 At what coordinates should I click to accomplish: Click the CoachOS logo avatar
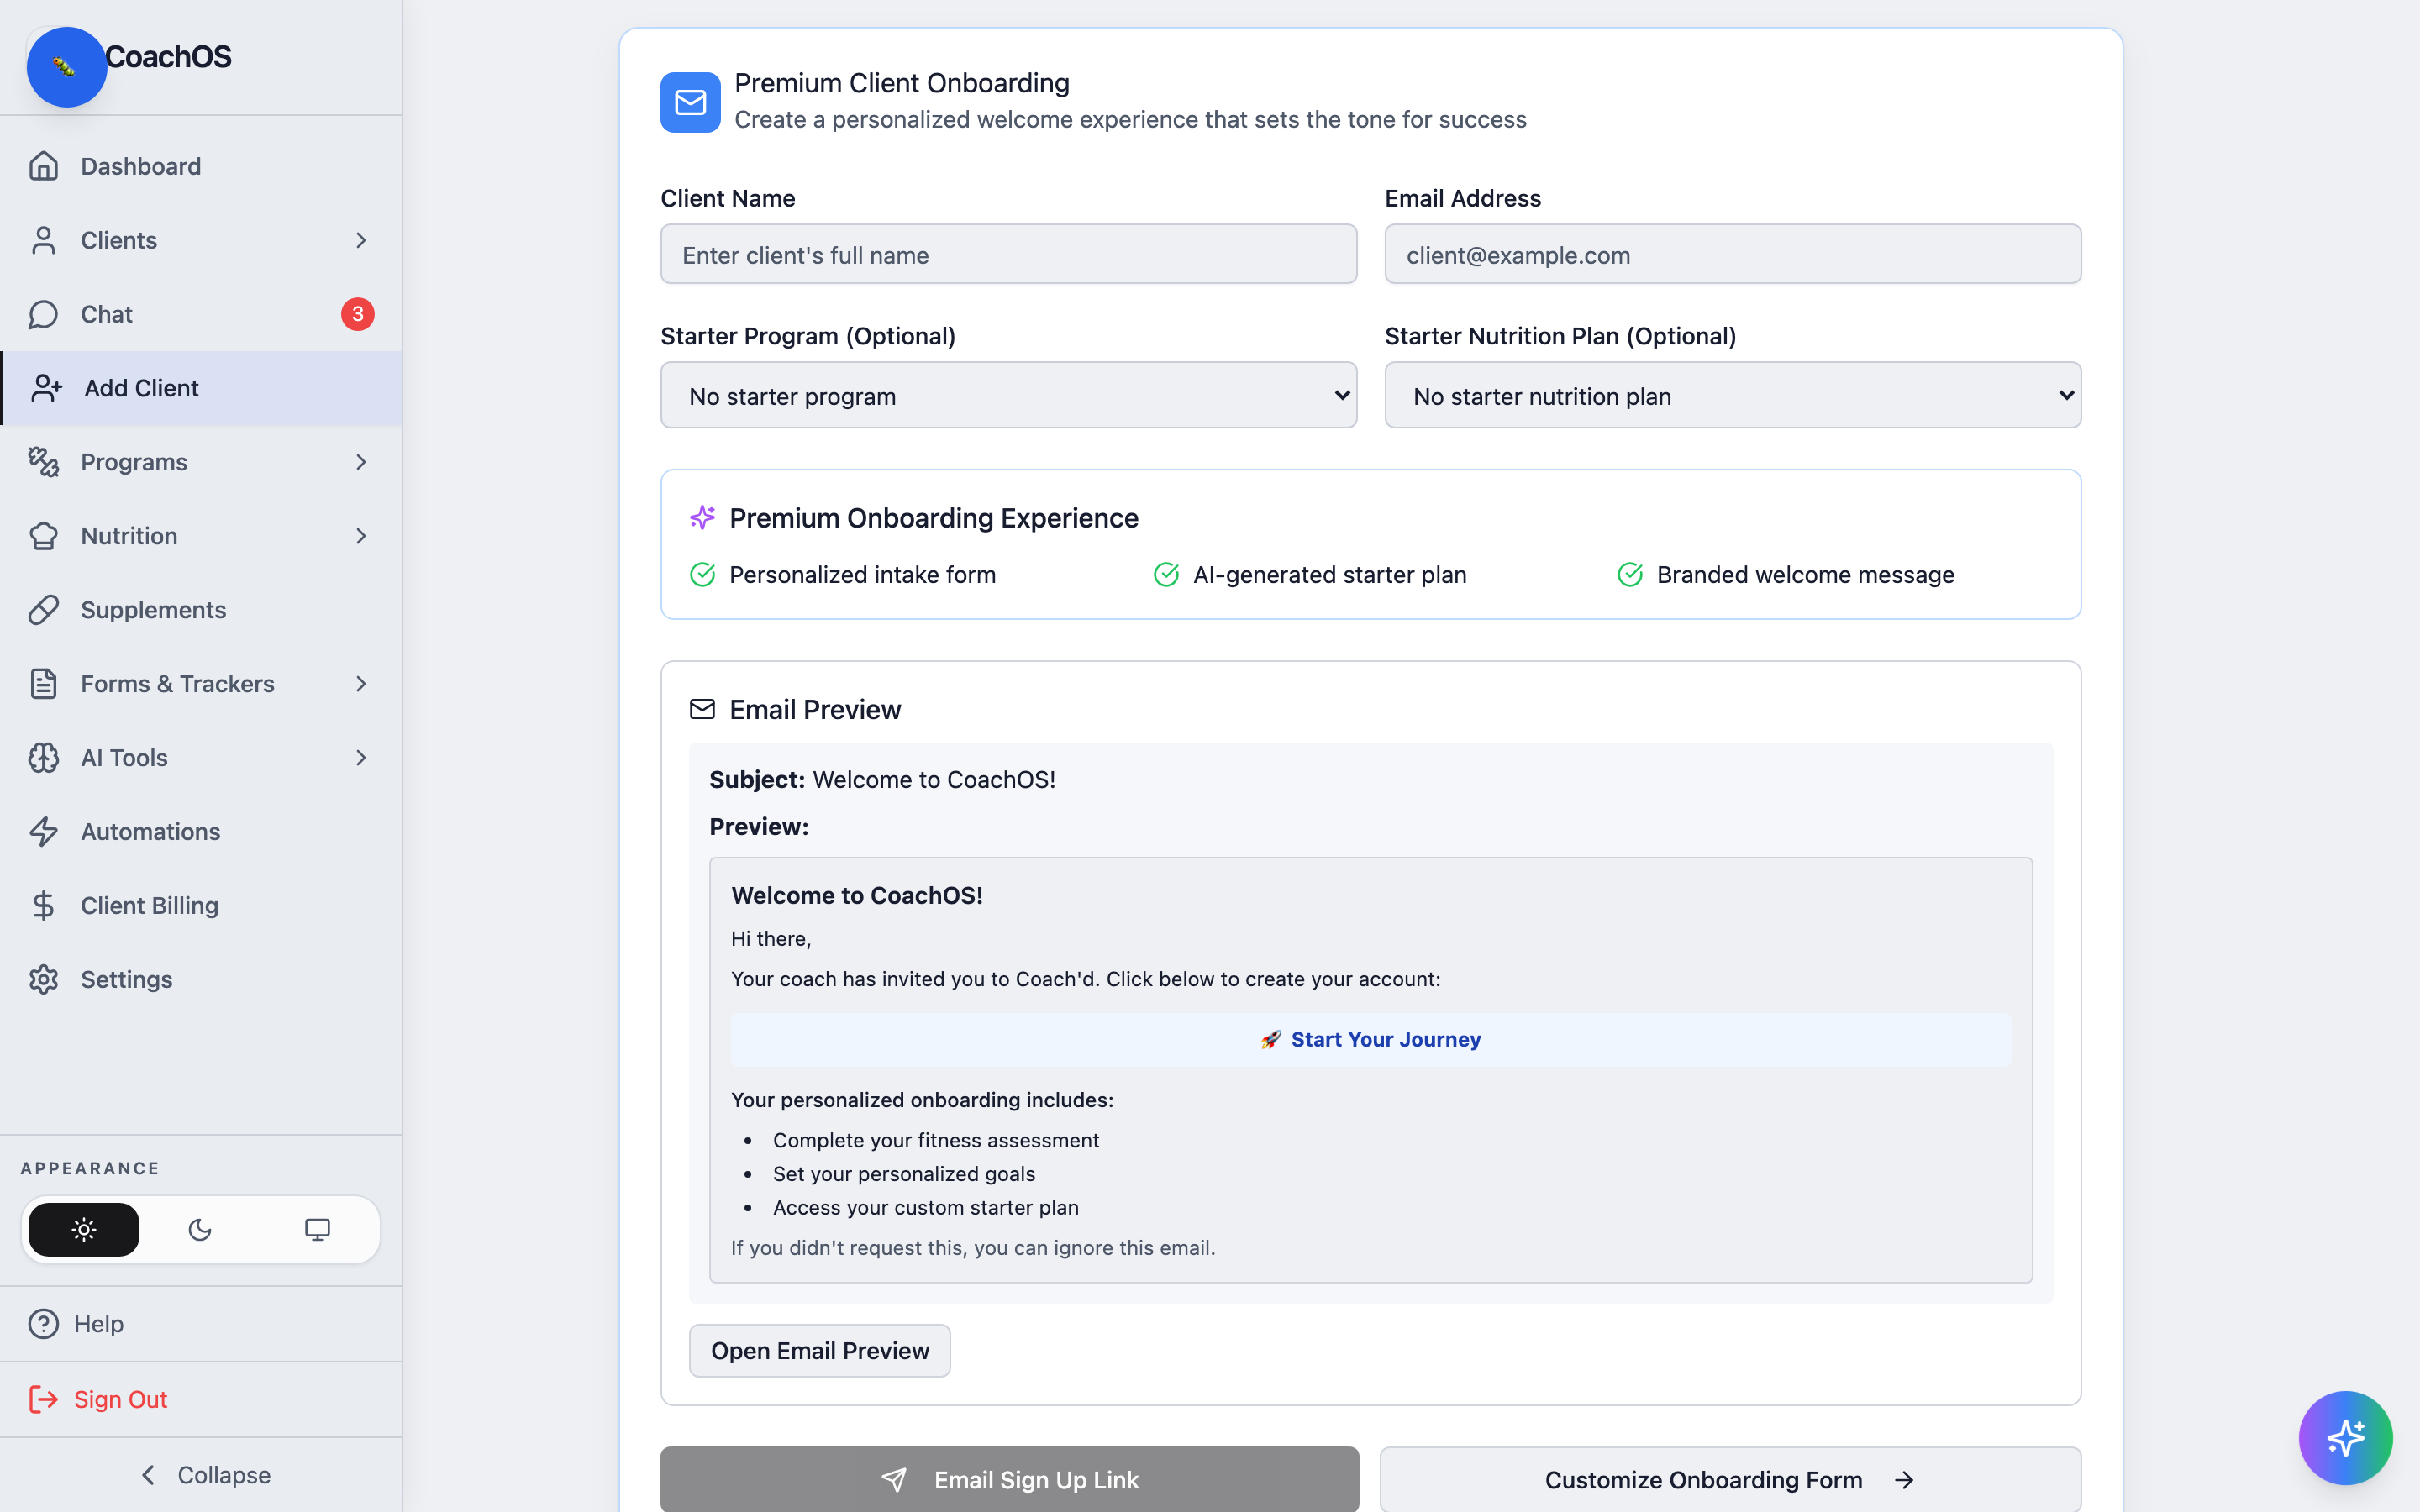(x=66, y=66)
